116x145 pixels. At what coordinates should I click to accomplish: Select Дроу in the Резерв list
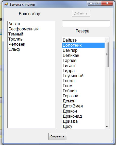pos(83,126)
